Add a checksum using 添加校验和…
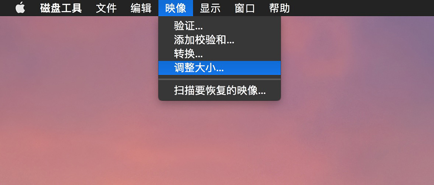434x185 pixels. pos(220,40)
